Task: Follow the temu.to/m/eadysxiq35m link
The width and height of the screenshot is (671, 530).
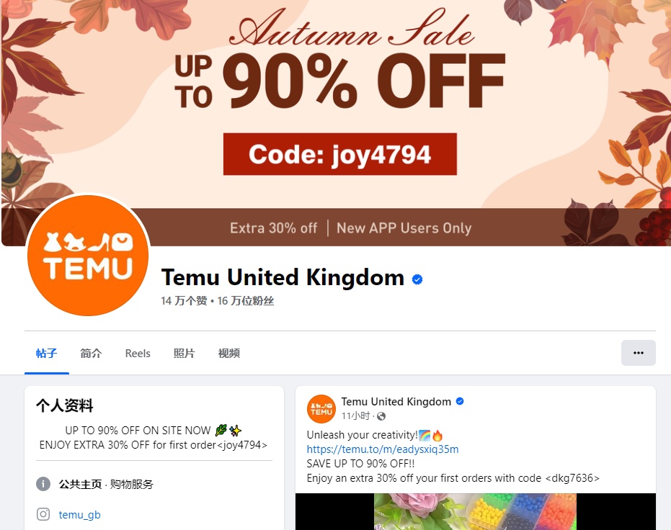Action: pos(383,449)
